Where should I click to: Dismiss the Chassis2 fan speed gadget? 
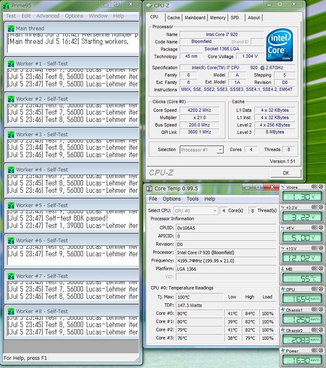pos(321,330)
